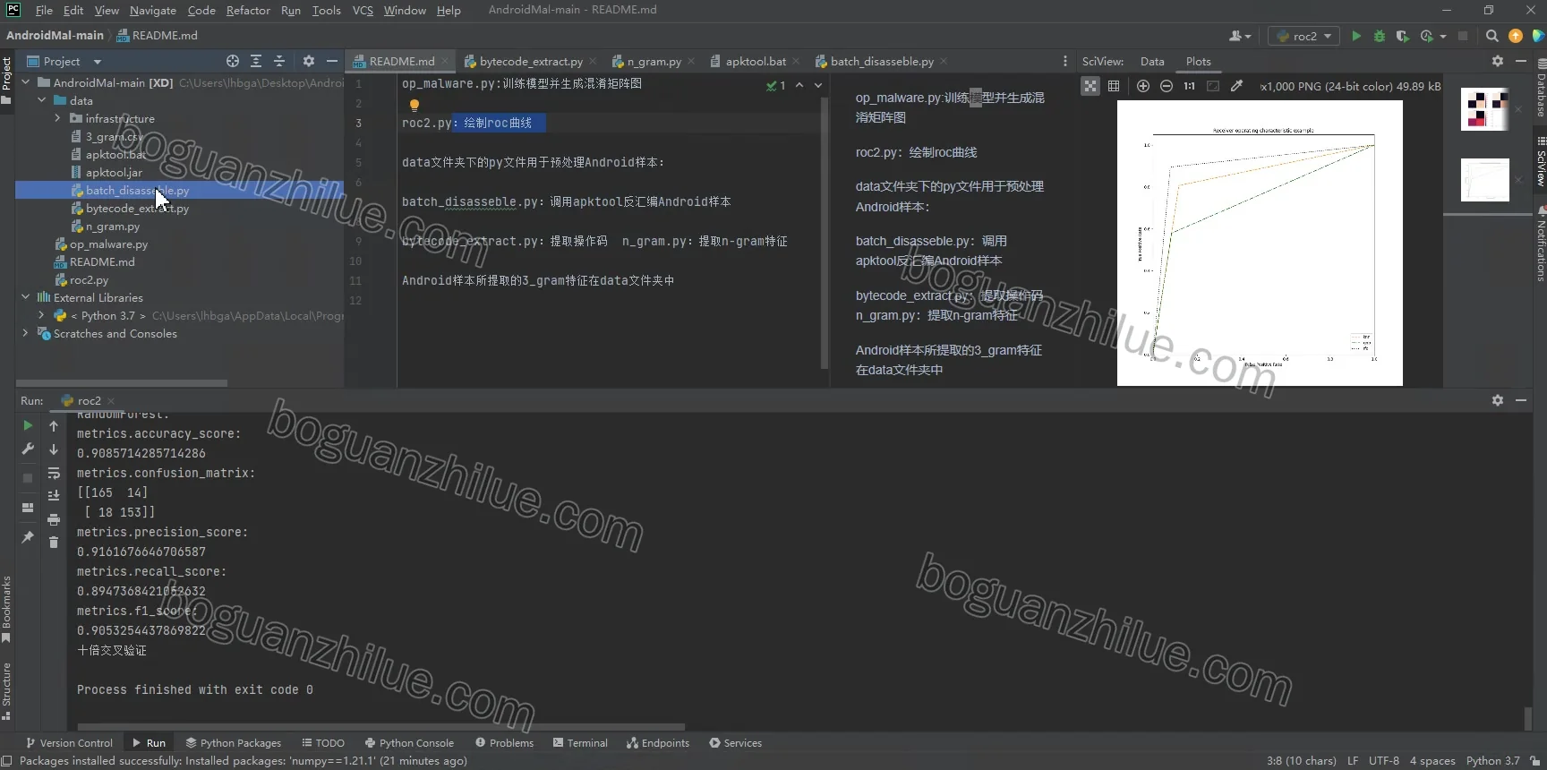Collapse the AndroidMal-main root node
The image size is (1547, 770).
coord(25,82)
